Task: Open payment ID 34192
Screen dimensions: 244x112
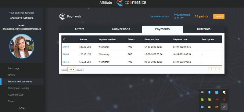Action: click(66, 47)
